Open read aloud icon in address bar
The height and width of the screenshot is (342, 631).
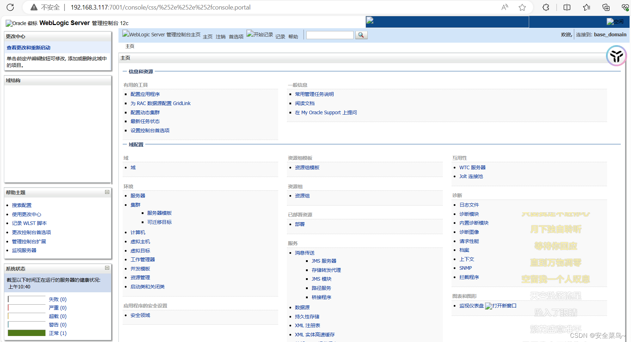click(x=505, y=7)
